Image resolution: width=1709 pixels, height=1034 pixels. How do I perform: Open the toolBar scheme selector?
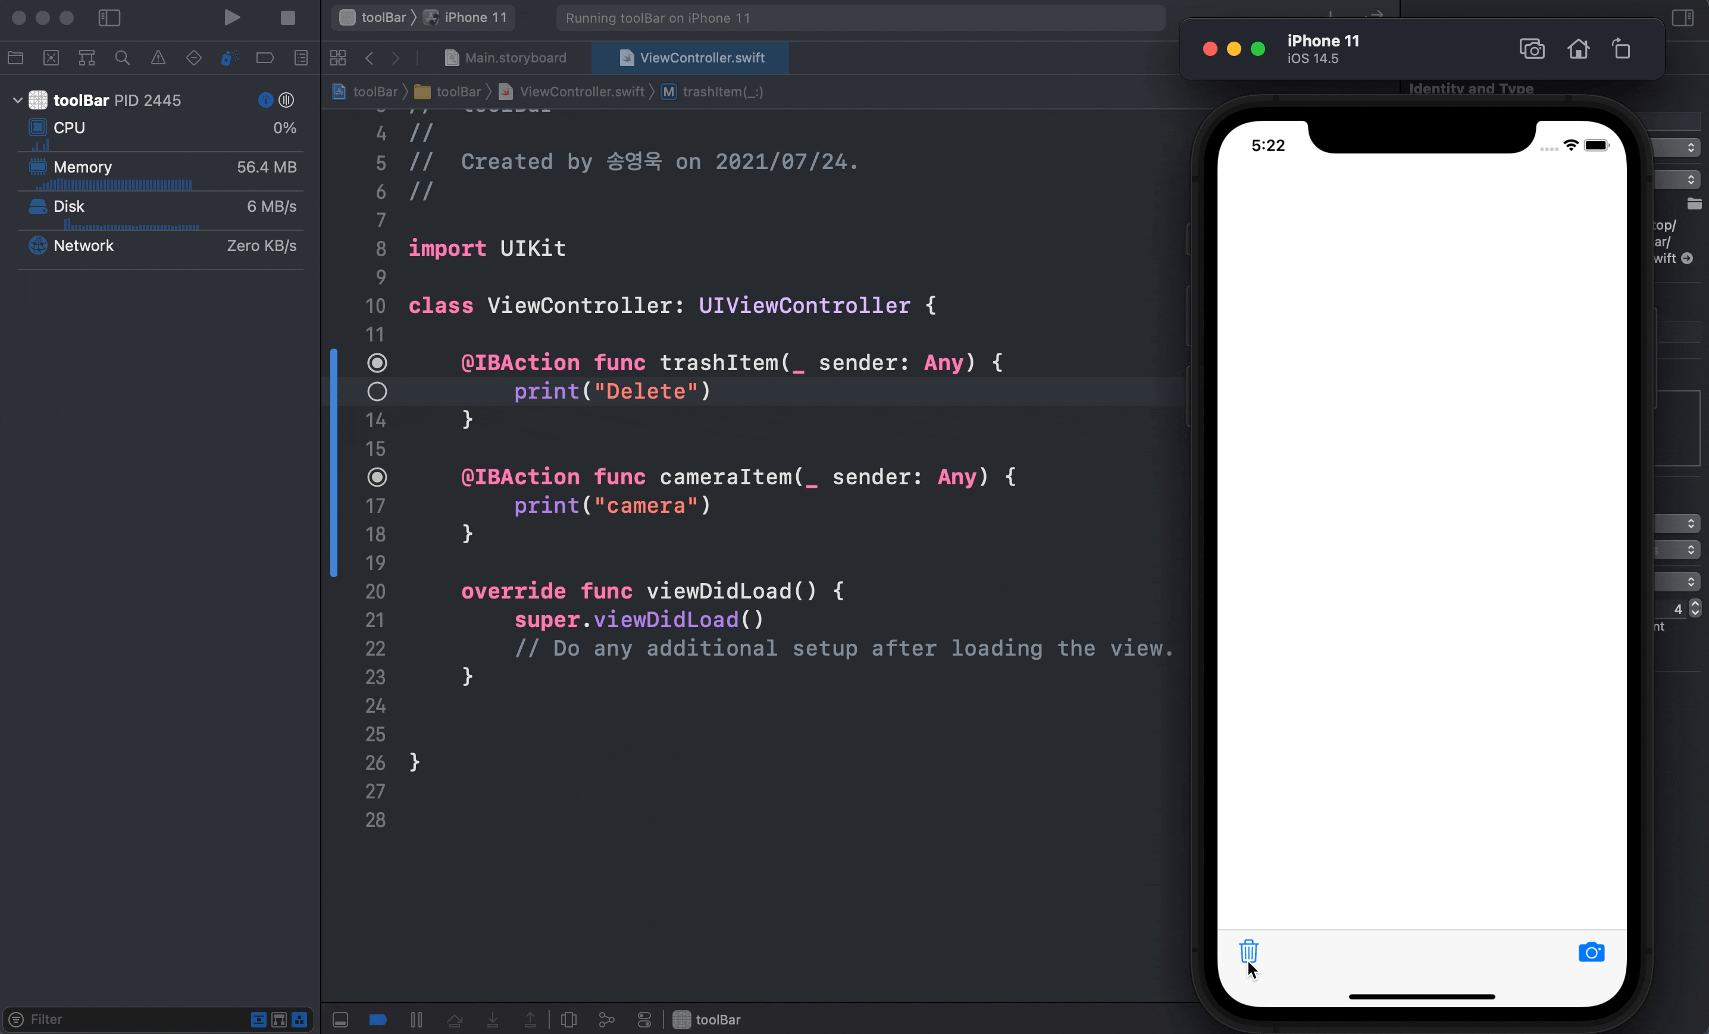373,17
